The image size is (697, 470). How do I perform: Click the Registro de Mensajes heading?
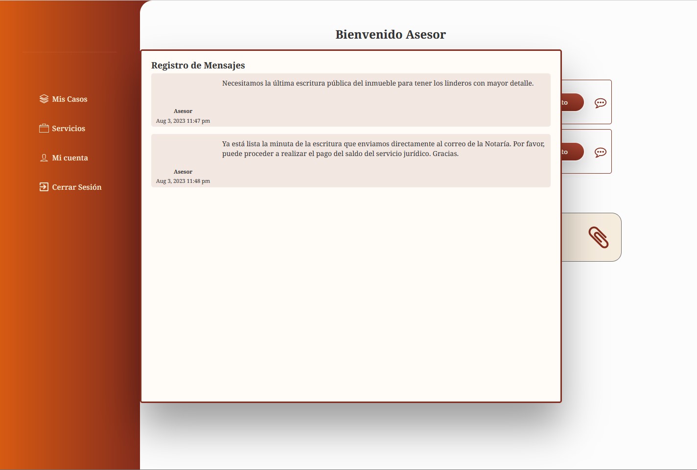pyautogui.click(x=198, y=66)
